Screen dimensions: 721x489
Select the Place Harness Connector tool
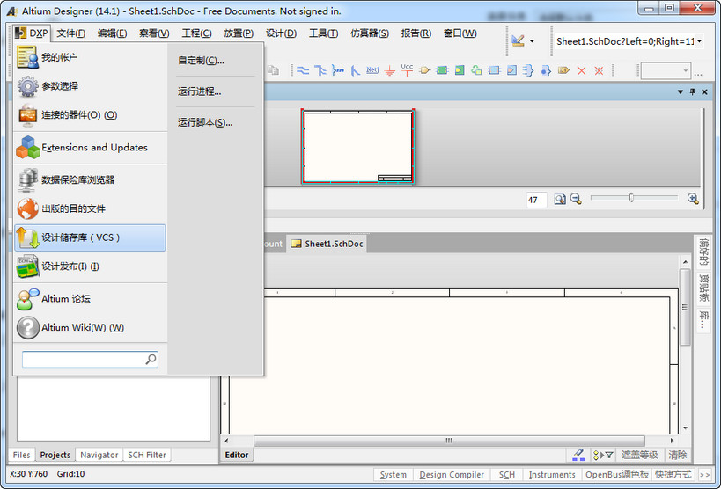[x=528, y=70]
